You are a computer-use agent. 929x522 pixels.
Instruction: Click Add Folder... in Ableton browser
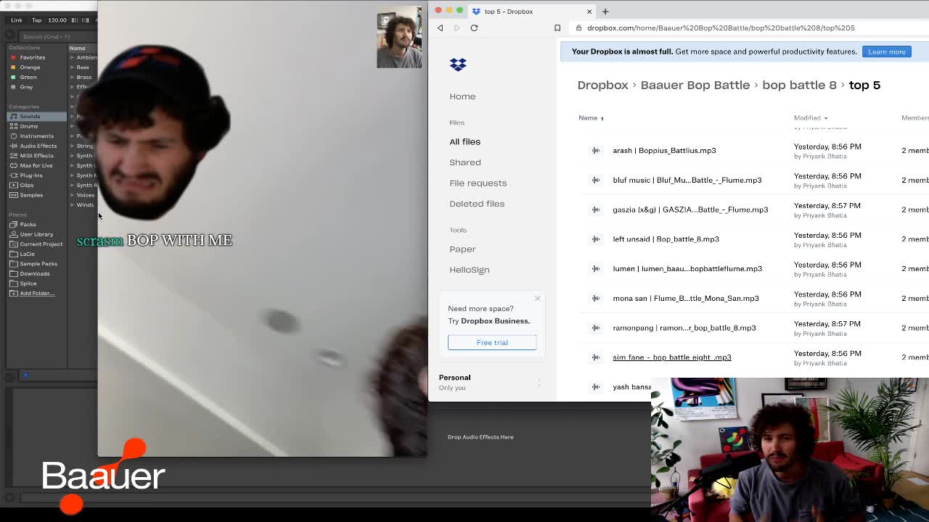37,293
